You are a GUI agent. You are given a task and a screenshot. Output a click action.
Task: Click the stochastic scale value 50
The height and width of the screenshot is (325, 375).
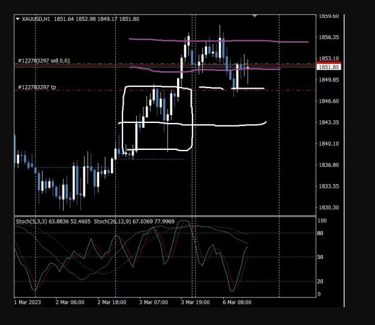tap(320, 257)
